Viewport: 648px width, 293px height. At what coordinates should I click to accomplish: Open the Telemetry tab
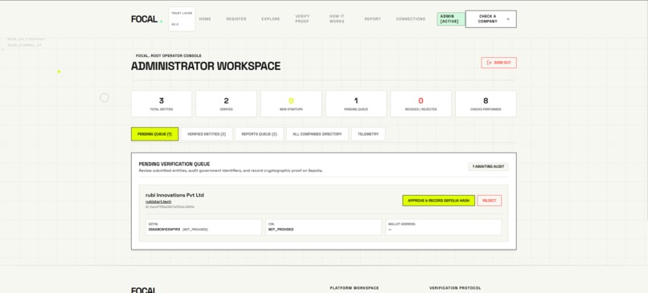click(368, 134)
